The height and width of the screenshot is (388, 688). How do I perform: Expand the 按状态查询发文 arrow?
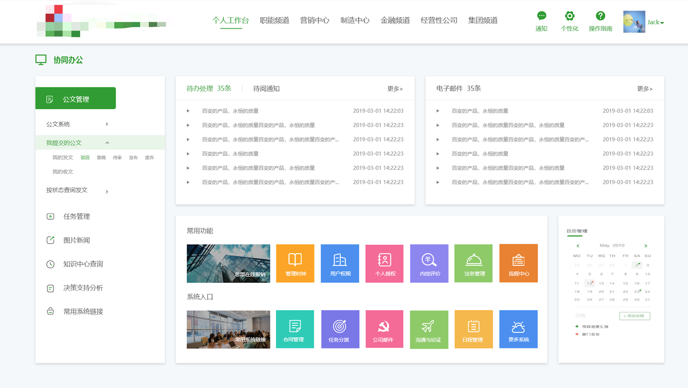pos(107,192)
